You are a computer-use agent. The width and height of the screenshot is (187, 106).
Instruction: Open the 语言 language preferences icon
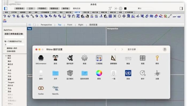click(x=128, y=73)
